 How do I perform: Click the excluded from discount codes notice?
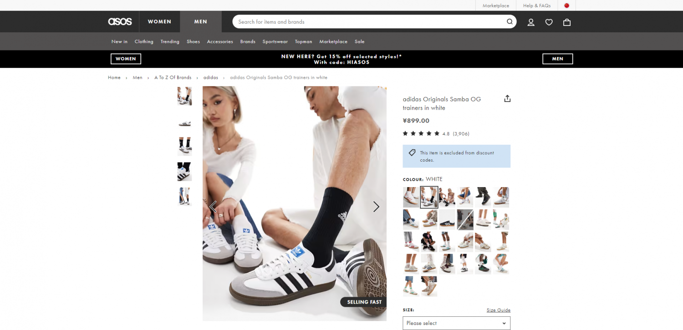456,156
